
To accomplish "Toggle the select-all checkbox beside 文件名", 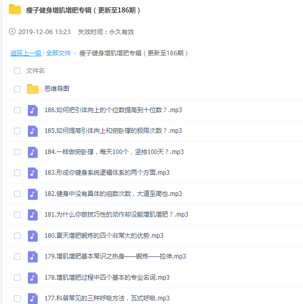I will pos(17,71).
